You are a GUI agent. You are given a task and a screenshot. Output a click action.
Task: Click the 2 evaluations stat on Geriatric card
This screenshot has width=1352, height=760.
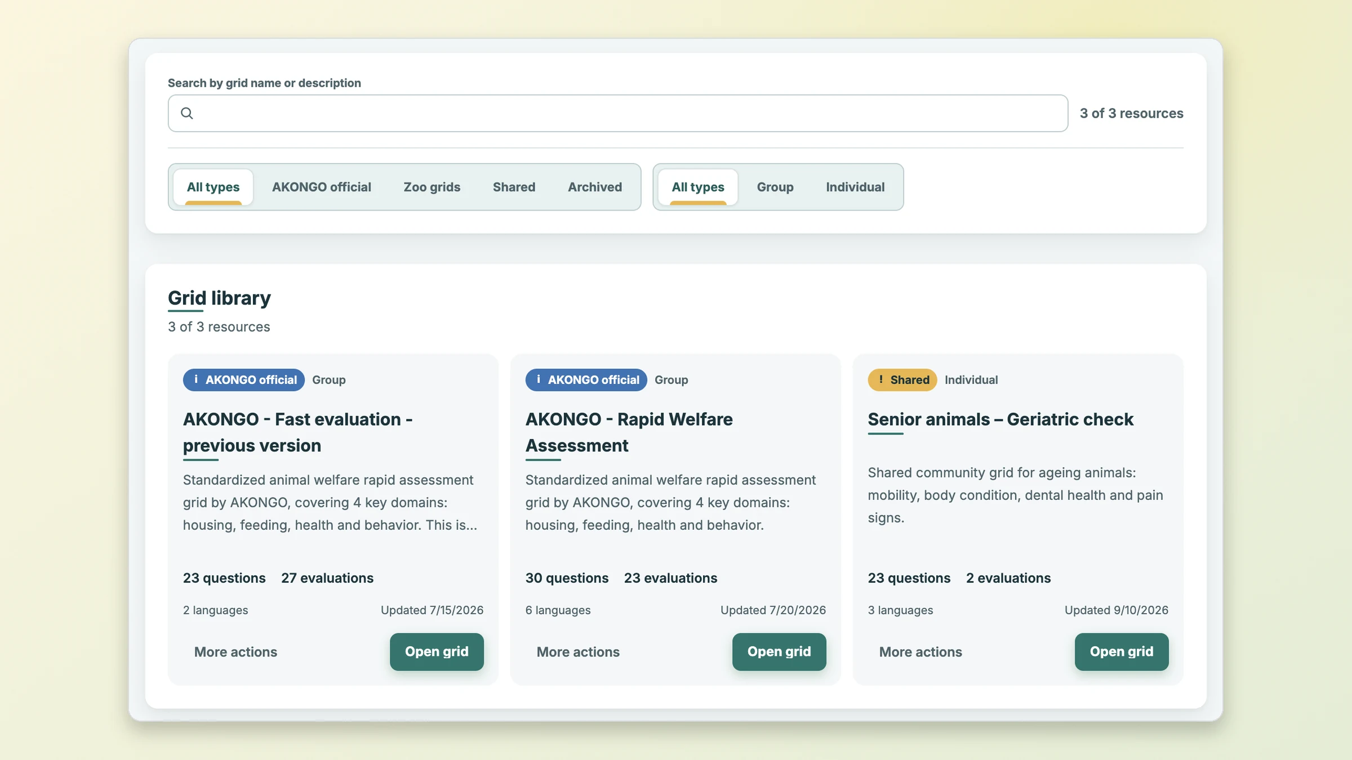(1008, 578)
